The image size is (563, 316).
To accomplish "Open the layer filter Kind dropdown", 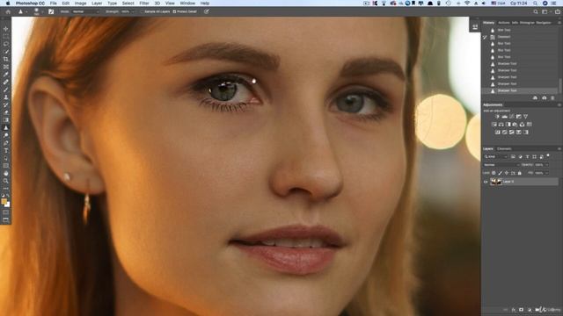I will pyautogui.click(x=495, y=156).
